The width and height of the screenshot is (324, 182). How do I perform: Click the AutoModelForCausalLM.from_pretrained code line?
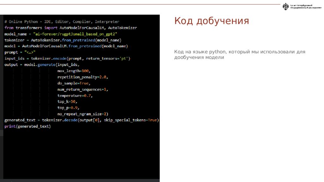point(66,46)
